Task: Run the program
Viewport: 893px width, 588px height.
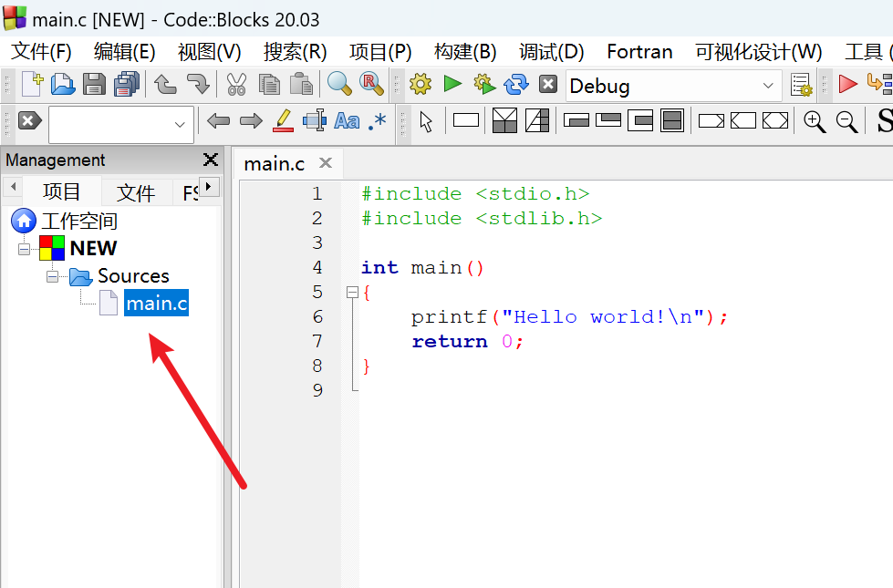Action: [451, 84]
